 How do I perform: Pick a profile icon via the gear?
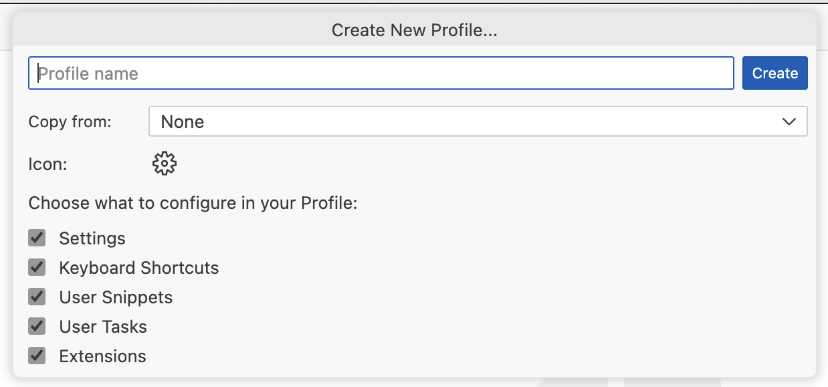coord(164,163)
